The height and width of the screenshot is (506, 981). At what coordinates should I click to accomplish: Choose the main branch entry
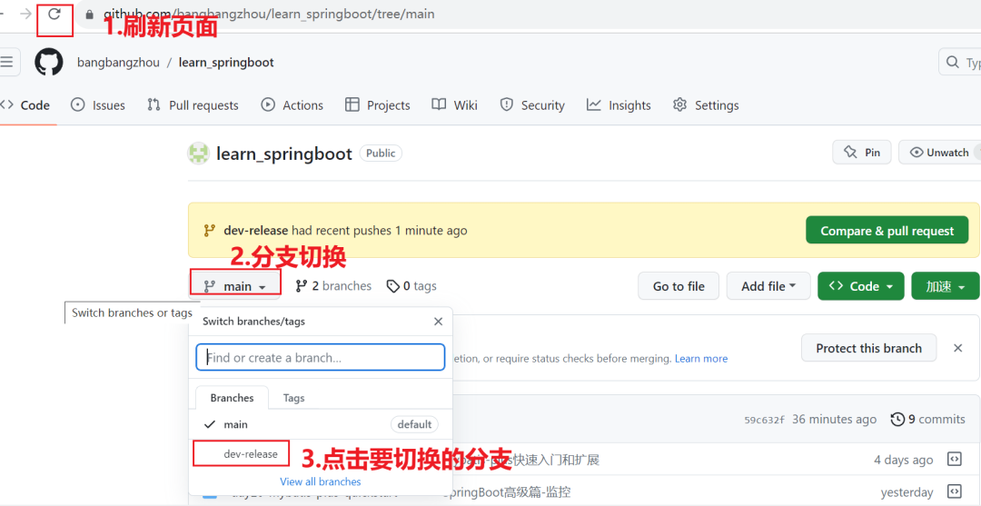(321, 424)
